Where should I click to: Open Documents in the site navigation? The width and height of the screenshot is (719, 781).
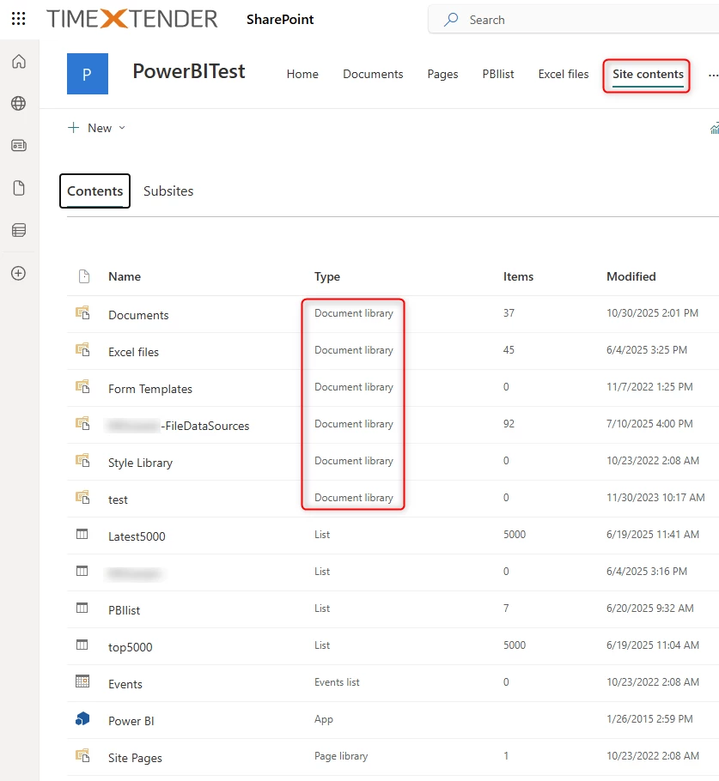tap(373, 74)
